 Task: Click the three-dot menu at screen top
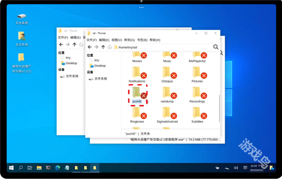(x=141, y=8)
